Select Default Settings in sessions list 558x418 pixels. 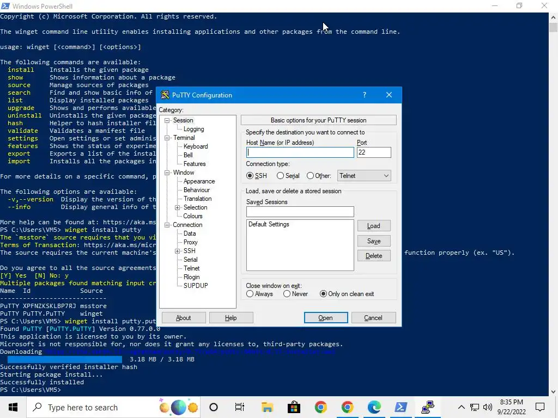[269, 224]
